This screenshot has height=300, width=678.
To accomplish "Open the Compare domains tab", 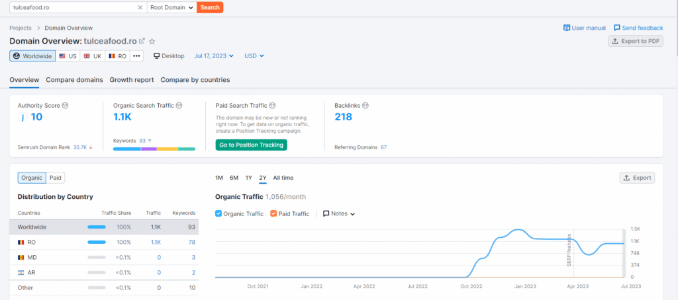I will click(x=74, y=80).
